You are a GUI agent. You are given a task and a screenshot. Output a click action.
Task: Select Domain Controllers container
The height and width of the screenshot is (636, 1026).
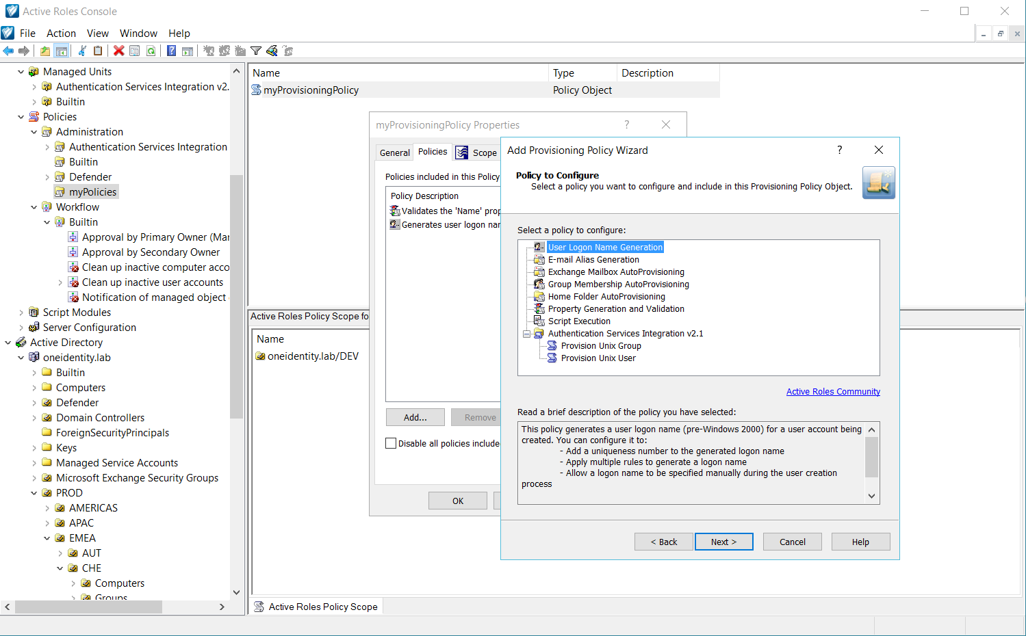(100, 417)
